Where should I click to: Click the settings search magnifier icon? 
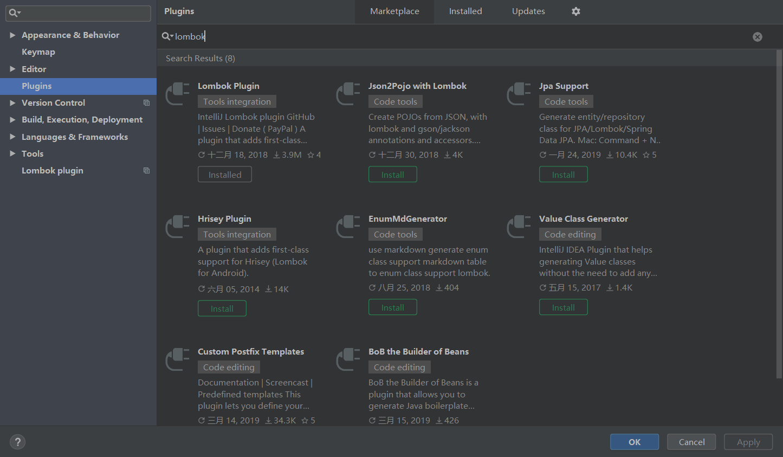click(x=15, y=13)
